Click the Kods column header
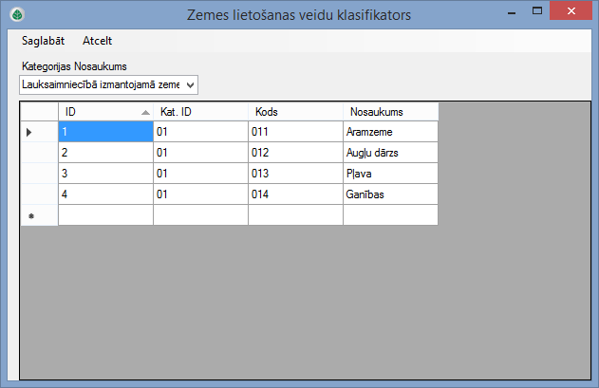 (295, 112)
